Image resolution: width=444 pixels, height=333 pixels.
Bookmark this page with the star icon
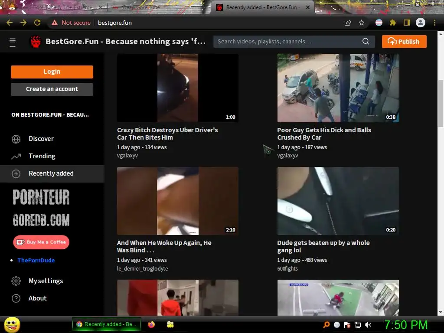[x=362, y=23]
